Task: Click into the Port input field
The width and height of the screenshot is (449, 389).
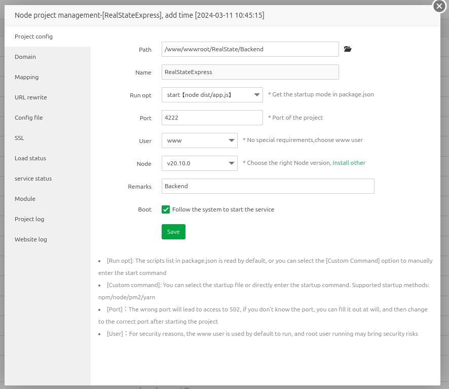Action: pos(212,118)
